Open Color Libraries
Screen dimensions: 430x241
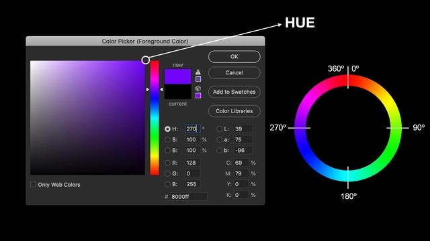coord(234,111)
